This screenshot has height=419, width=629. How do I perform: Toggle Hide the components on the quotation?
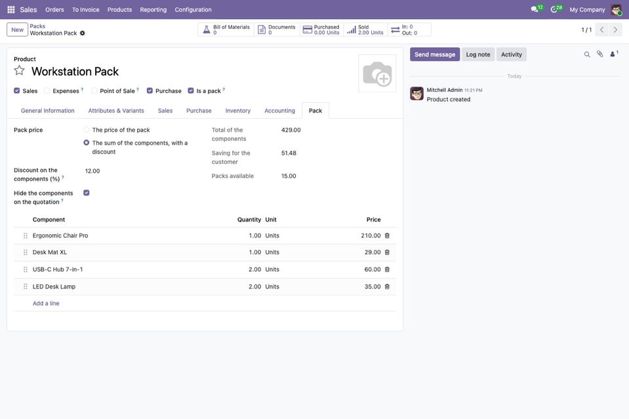tap(86, 193)
